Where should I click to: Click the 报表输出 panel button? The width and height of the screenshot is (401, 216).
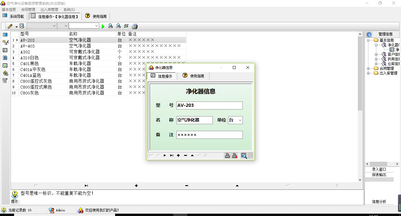coord(379,175)
